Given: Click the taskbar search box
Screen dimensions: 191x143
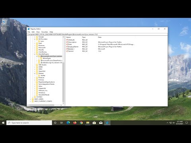Looking at the screenshot, I should pos(29,123).
